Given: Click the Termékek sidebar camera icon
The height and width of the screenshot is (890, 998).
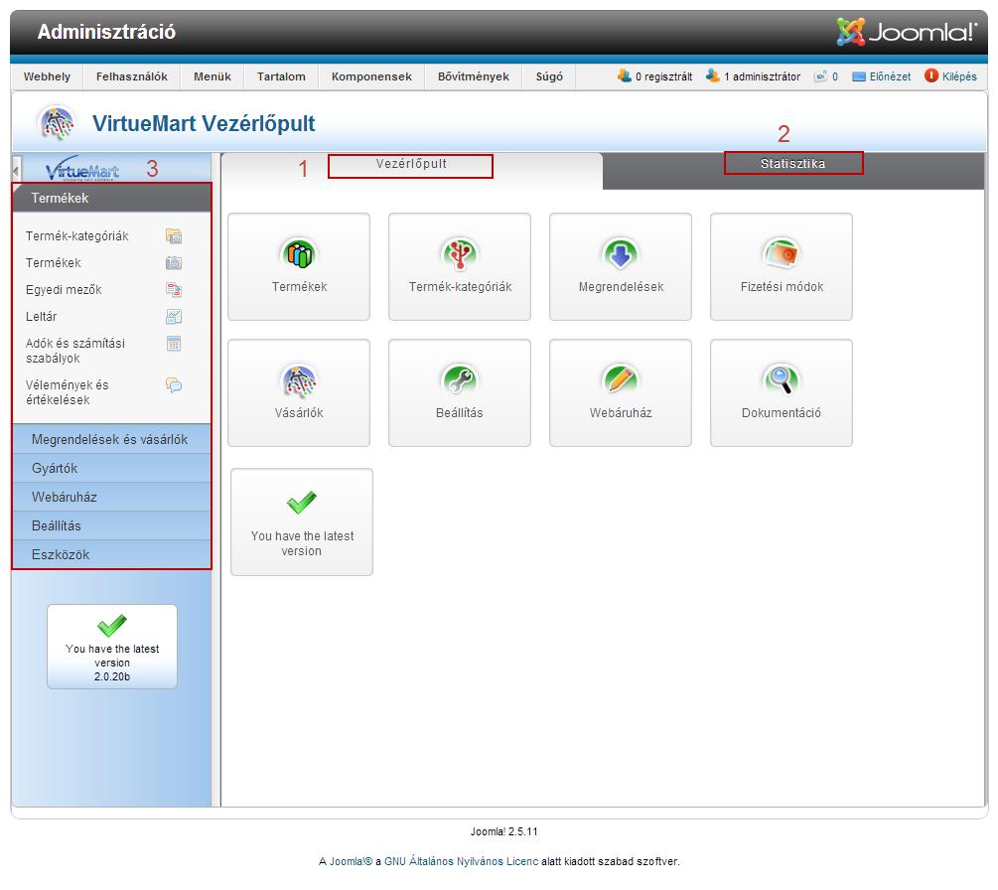Looking at the screenshot, I should point(174,263).
